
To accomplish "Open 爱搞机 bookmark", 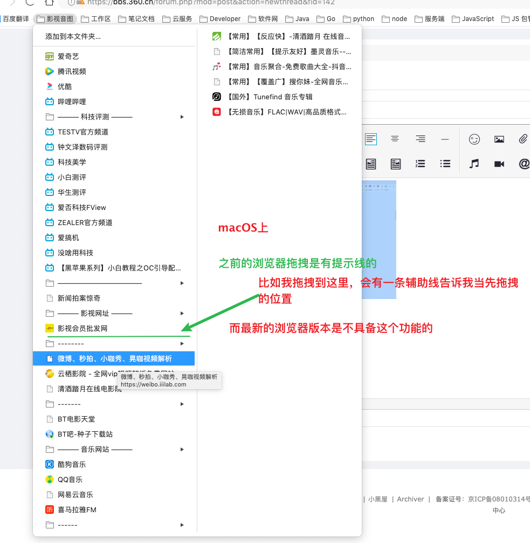I will pos(114,237).
